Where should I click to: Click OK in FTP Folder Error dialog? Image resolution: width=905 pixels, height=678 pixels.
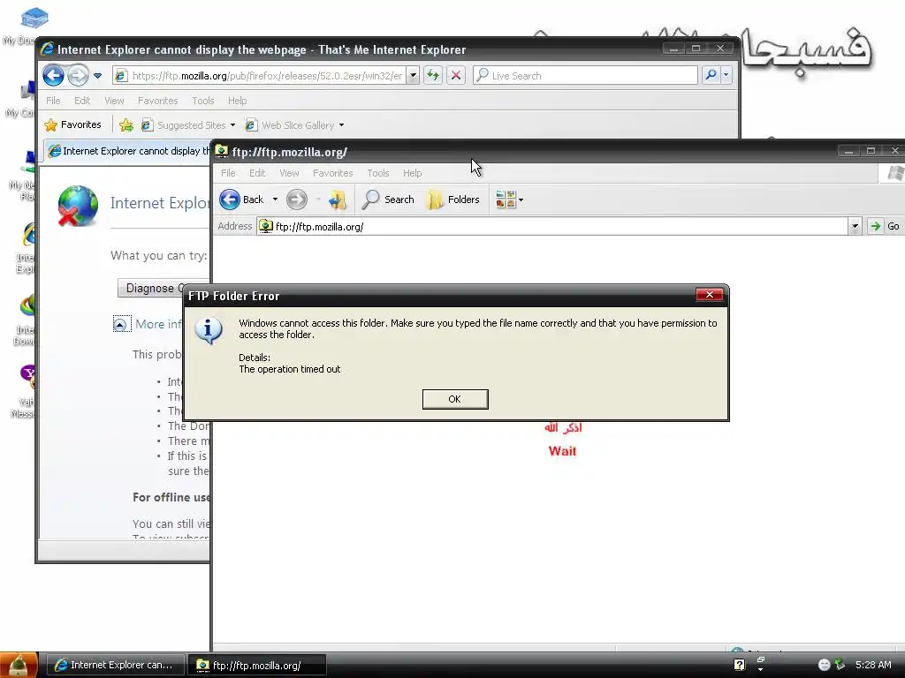pos(455,399)
